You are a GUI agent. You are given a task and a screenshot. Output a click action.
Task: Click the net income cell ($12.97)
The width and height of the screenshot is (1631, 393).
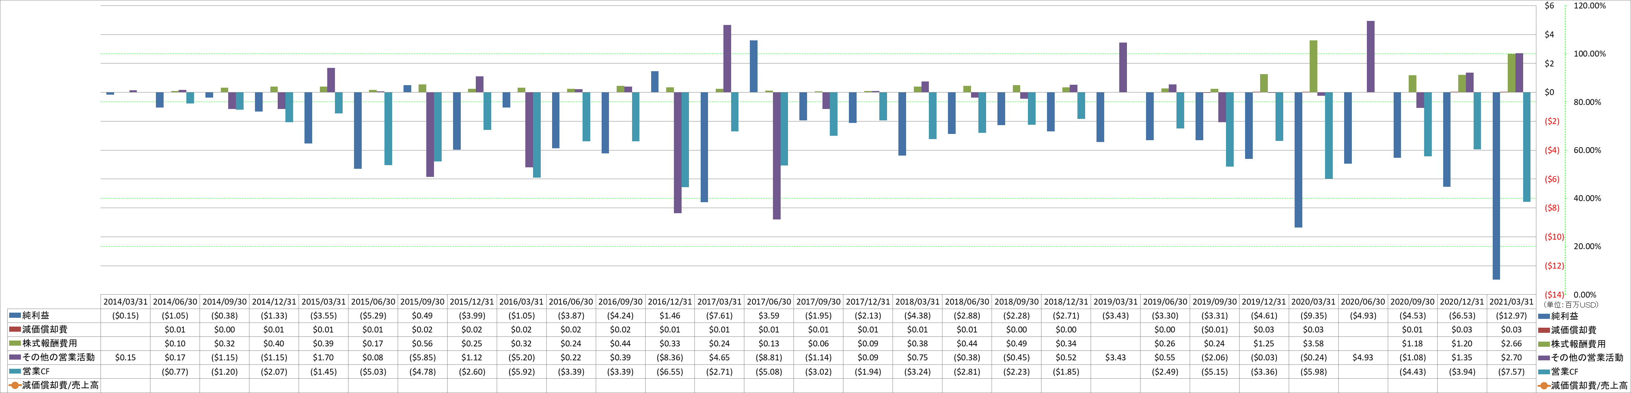click(1511, 315)
